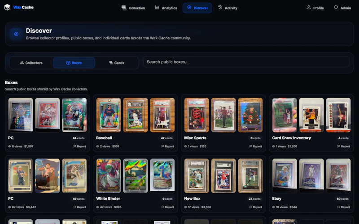The height and width of the screenshot is (224, 359).
Task: Report the PC box with 49 cards
Action: pos(80,207)
